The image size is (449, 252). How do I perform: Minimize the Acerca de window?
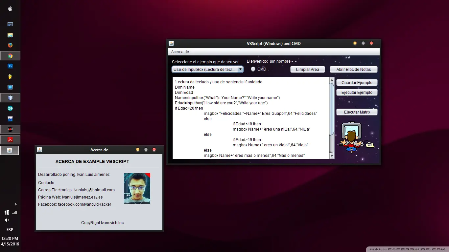tap(138, 150)
